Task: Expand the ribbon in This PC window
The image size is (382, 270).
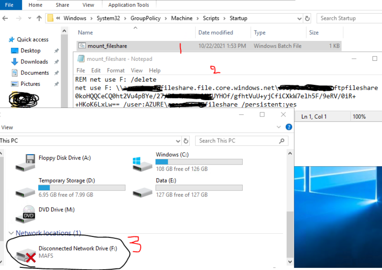Action: tap(279, 127)
